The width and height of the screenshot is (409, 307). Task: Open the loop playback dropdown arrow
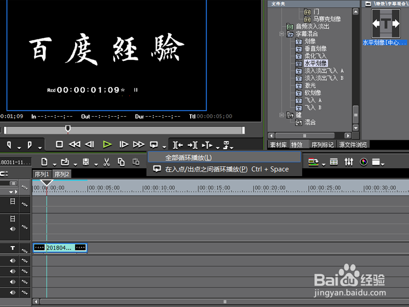pyautogui.click(x=164, y=147)
